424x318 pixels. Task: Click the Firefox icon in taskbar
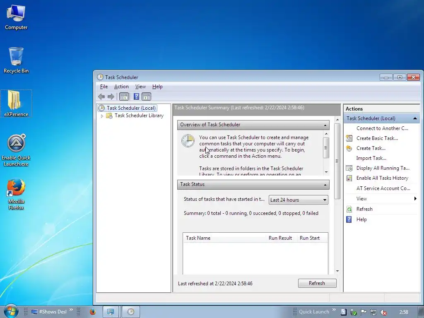point(93,312)
